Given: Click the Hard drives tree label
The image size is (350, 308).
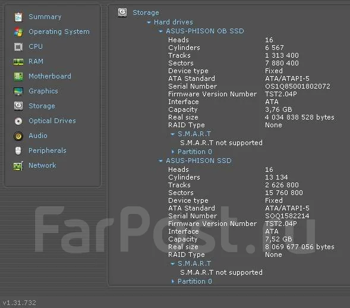Looking at the screenshot, I should click(174, 22).
